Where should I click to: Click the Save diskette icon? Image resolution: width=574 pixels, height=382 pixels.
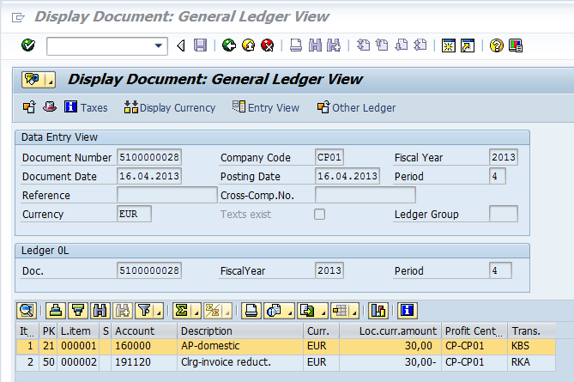click(x=200, y=45)
